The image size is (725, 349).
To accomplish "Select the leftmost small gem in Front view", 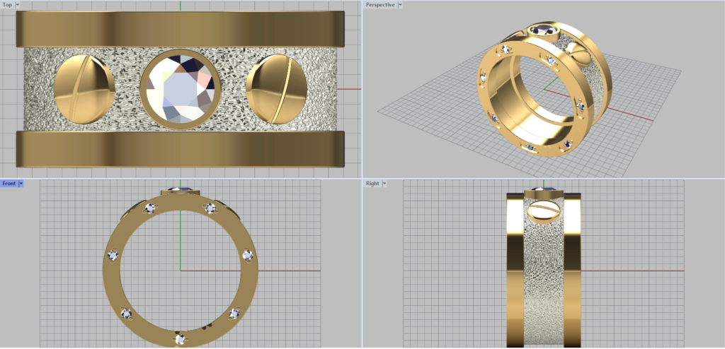I will (111, 255).
